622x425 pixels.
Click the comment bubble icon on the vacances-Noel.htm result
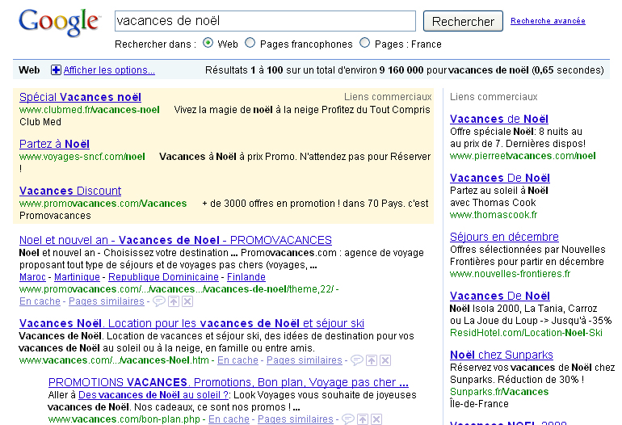click(356, 360)
